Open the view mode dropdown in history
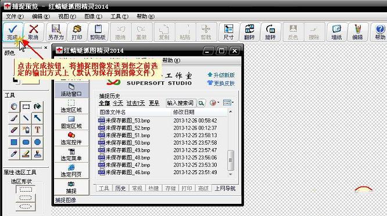 coord(228,103)
